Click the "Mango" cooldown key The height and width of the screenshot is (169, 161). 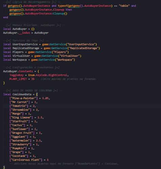point(17,114)
